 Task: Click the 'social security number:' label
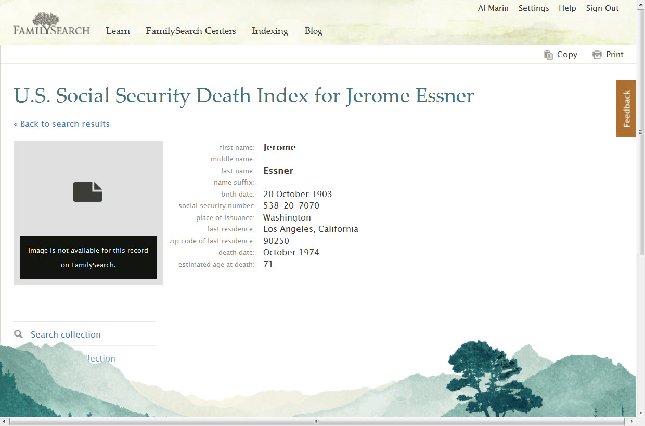coord(216,206)
